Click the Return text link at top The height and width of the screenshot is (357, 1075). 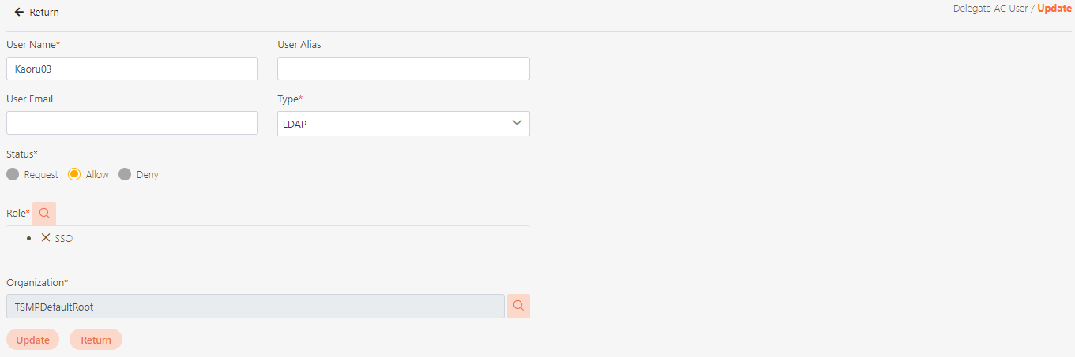point(44,13)
